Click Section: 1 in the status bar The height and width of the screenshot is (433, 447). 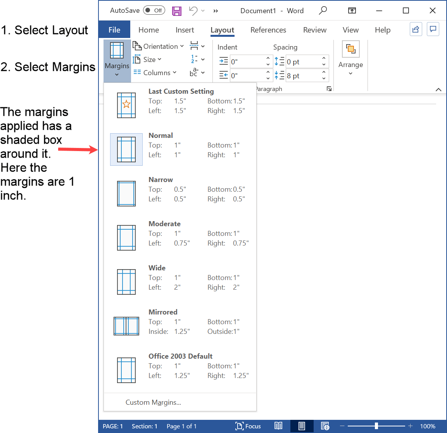point(145,426)
